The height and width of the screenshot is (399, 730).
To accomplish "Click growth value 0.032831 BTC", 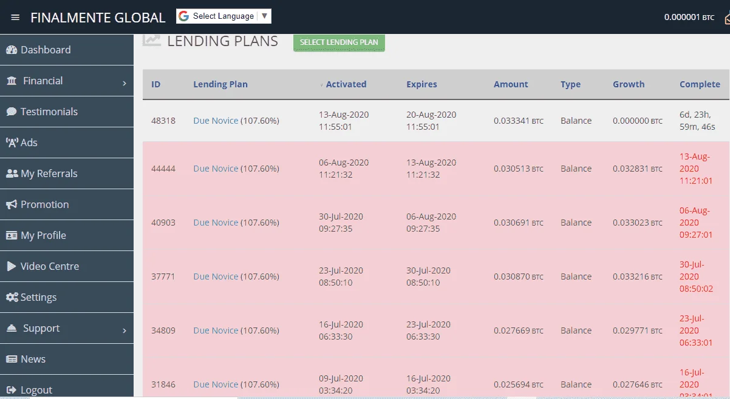I will tap(638, 169).
